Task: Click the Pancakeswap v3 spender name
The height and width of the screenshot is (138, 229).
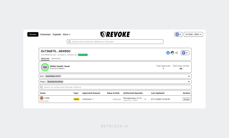Action: point(133,98)
